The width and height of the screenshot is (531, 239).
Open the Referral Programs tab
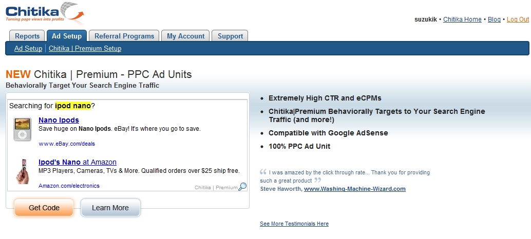click(x=124, y=36)
